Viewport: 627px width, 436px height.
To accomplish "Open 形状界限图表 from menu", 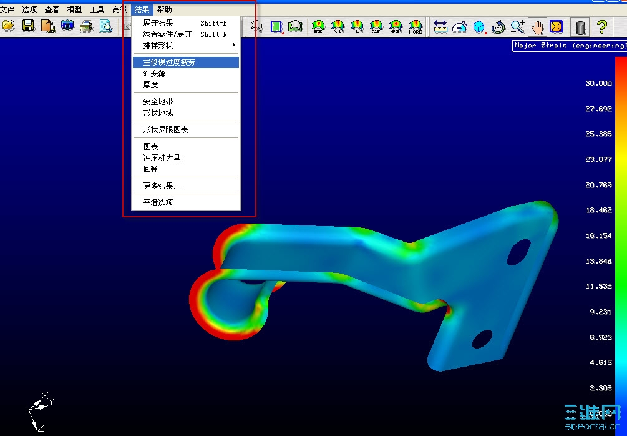I will point(186,129).
